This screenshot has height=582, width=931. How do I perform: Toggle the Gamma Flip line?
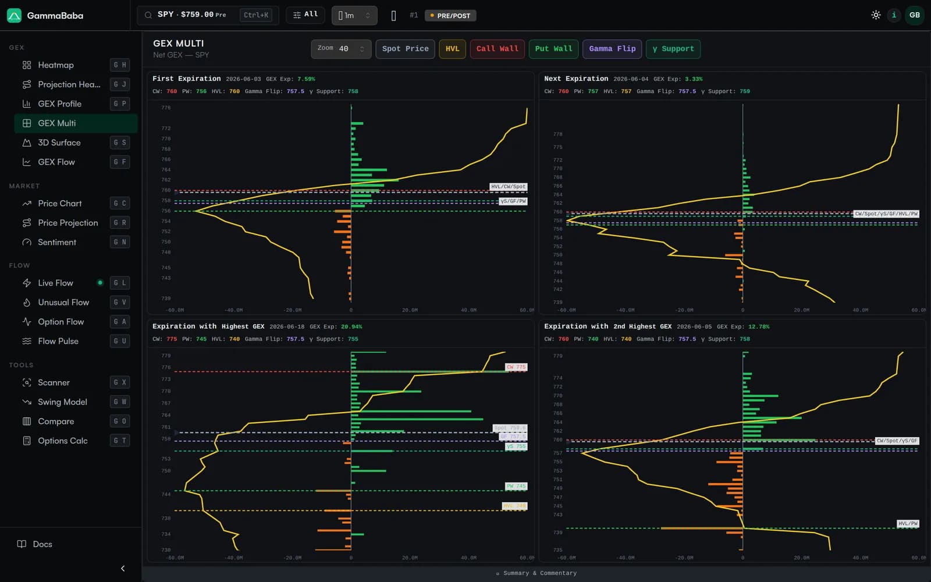tap(612, 49)
